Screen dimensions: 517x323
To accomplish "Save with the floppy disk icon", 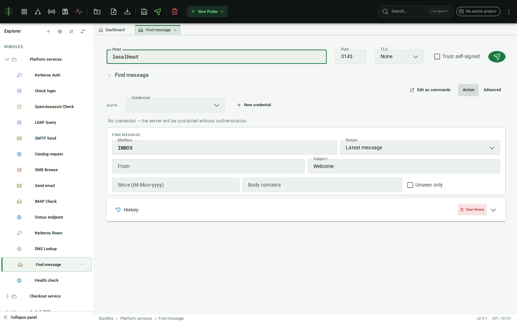I will pos(144,11).
